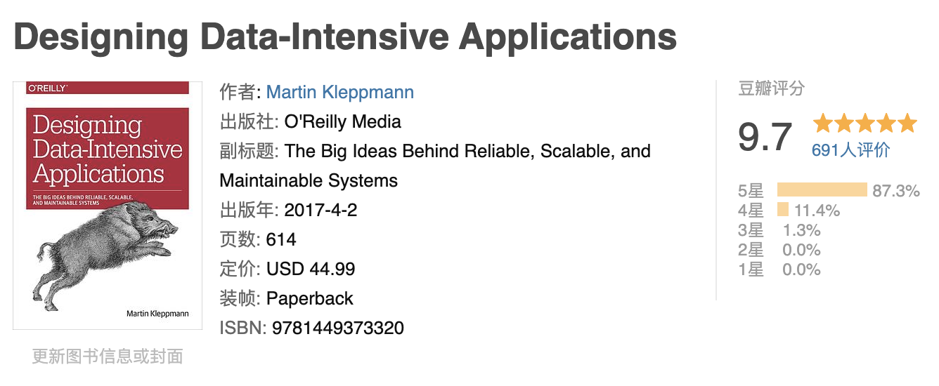This screenshot has height=386, width=939.
Task: Click the O'REILLY logo on the cover
Action: 47,88
